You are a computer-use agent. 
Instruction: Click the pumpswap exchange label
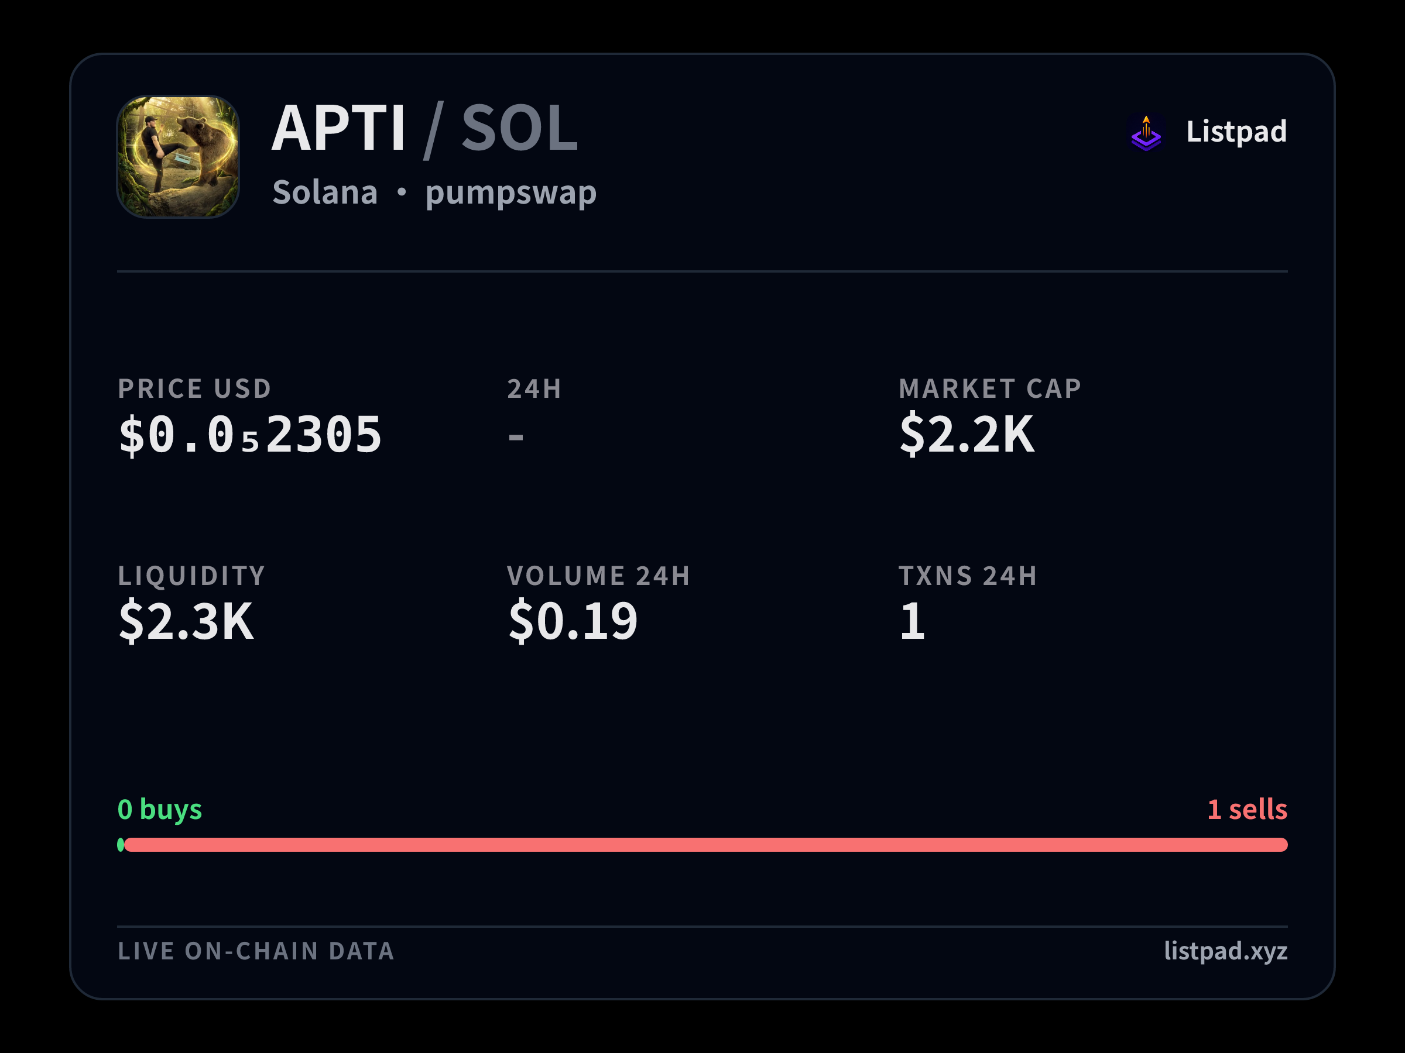(x=510, y=194)
